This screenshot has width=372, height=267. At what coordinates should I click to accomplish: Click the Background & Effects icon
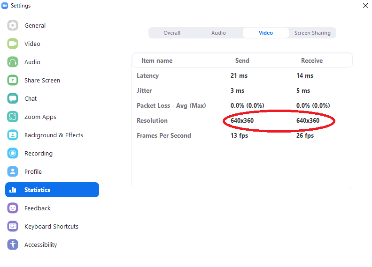13,135
